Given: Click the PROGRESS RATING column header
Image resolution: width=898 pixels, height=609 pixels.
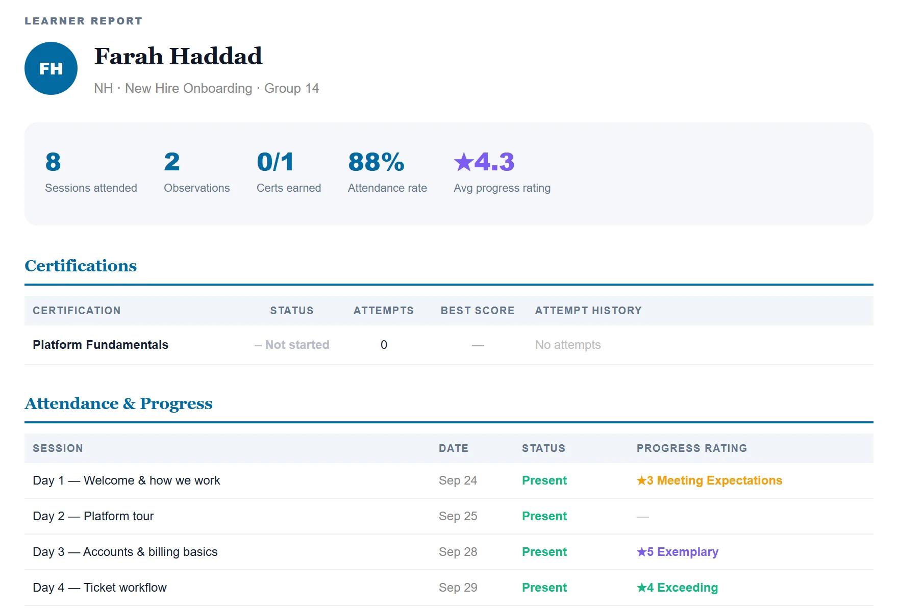Looking at the screenshot, I should [692, 448].
